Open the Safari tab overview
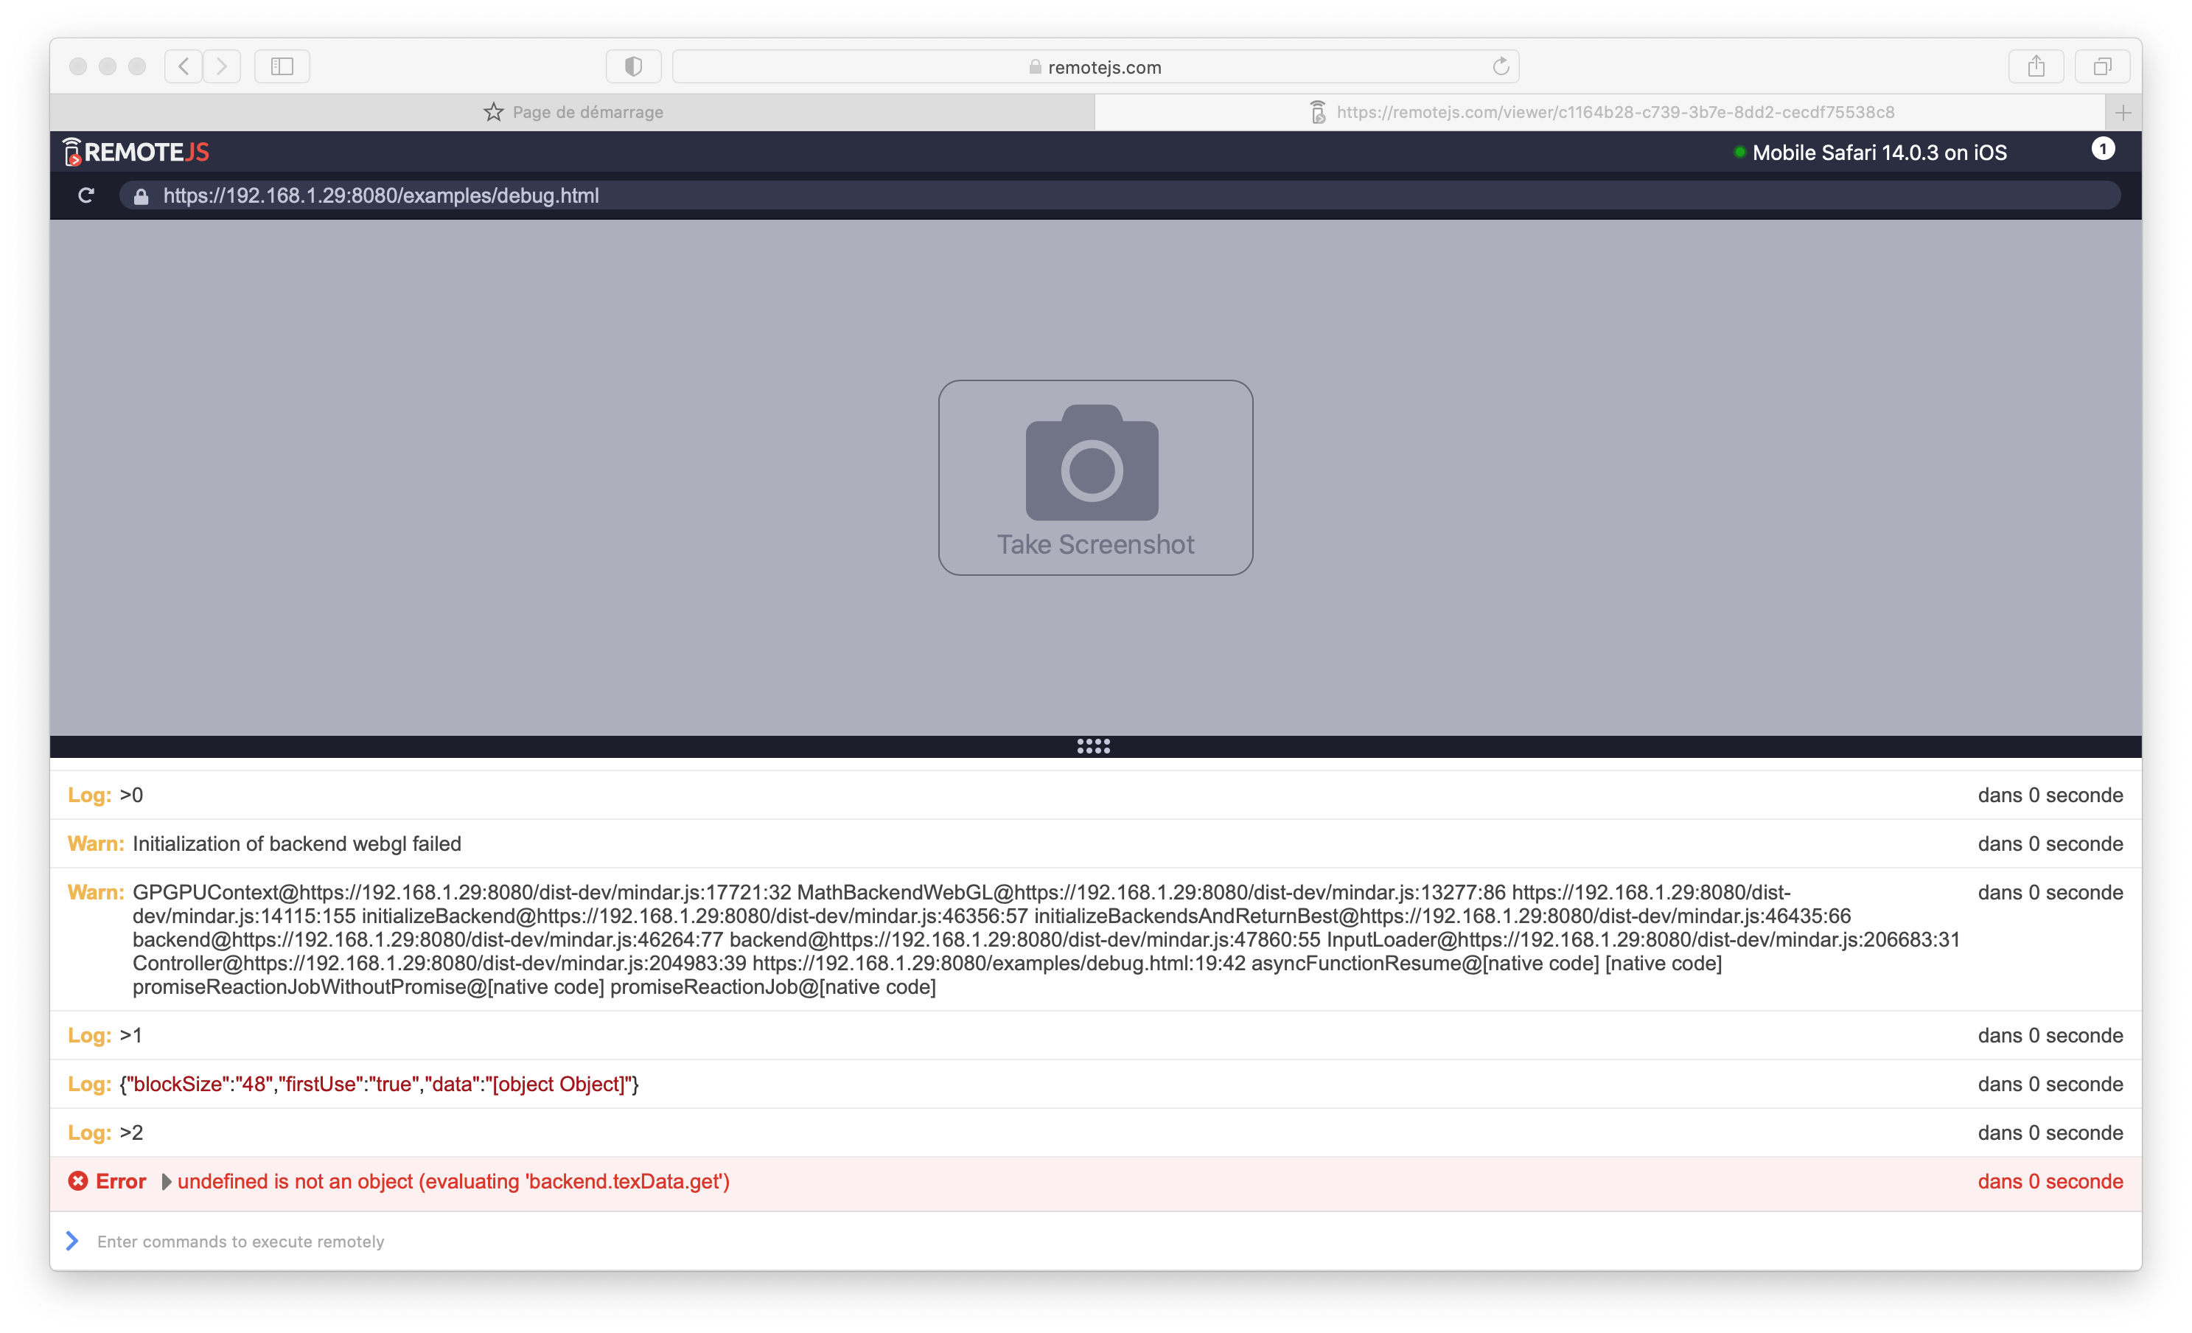Viewport: 2192px width, 1333px height. coord(2103,66)
